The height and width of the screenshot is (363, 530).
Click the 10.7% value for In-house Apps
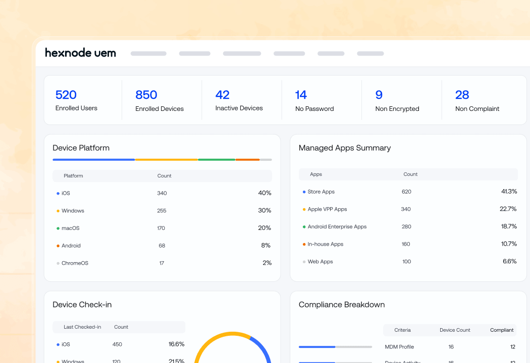click(x=509, y=244)
